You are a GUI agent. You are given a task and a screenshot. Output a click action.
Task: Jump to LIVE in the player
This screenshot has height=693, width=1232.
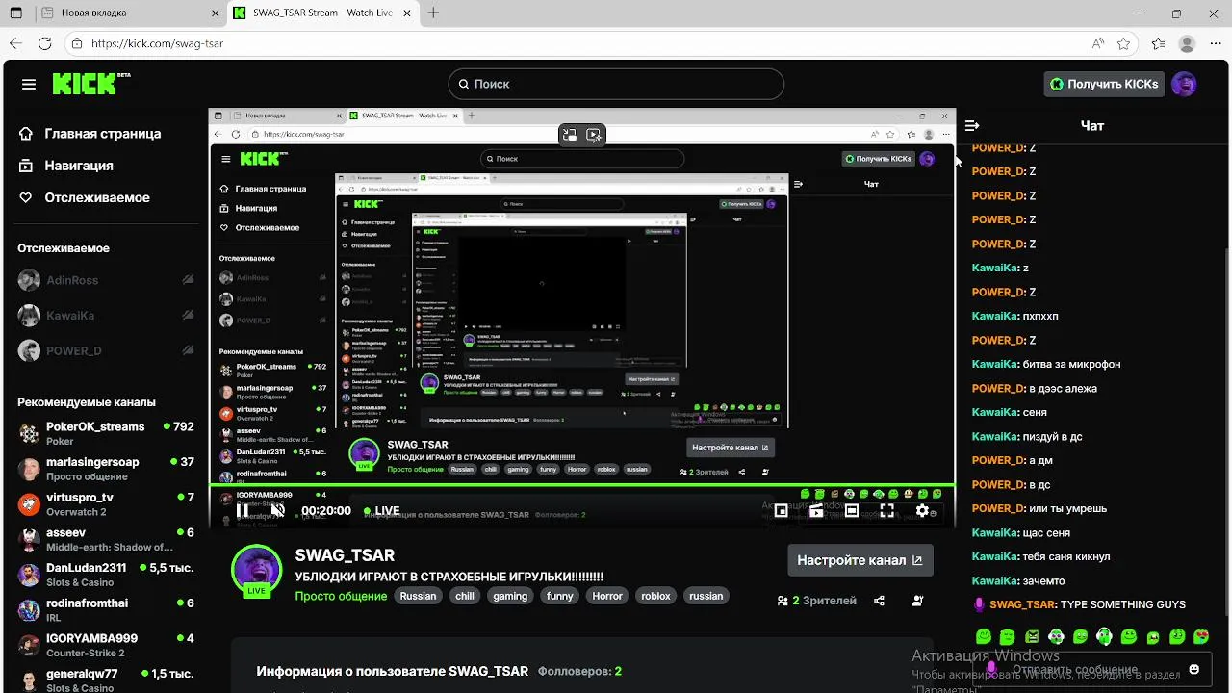click(382, 511)
